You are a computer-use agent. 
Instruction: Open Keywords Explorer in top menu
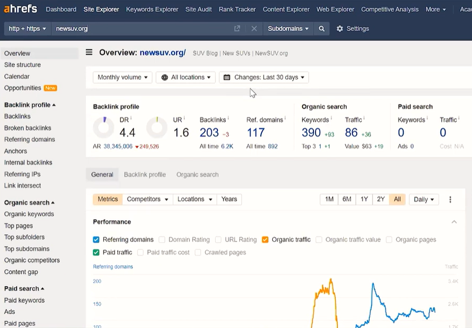(x=152, y=10)
